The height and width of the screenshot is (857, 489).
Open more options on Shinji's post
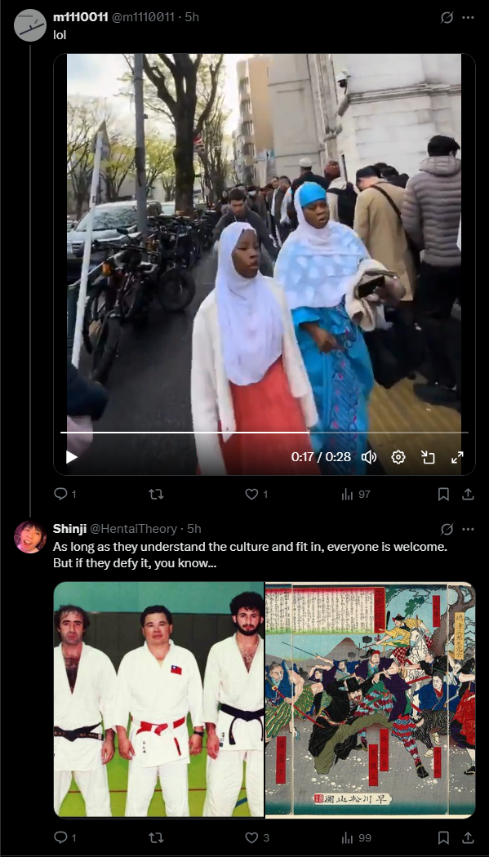point(468,529)
